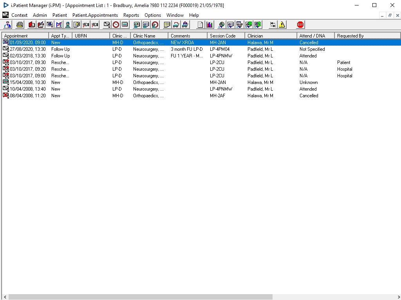This screenshot has width=401, height=300.
Task: Select the 02/03/2018, 13:30 appointment row
Action: coord(201,56)
